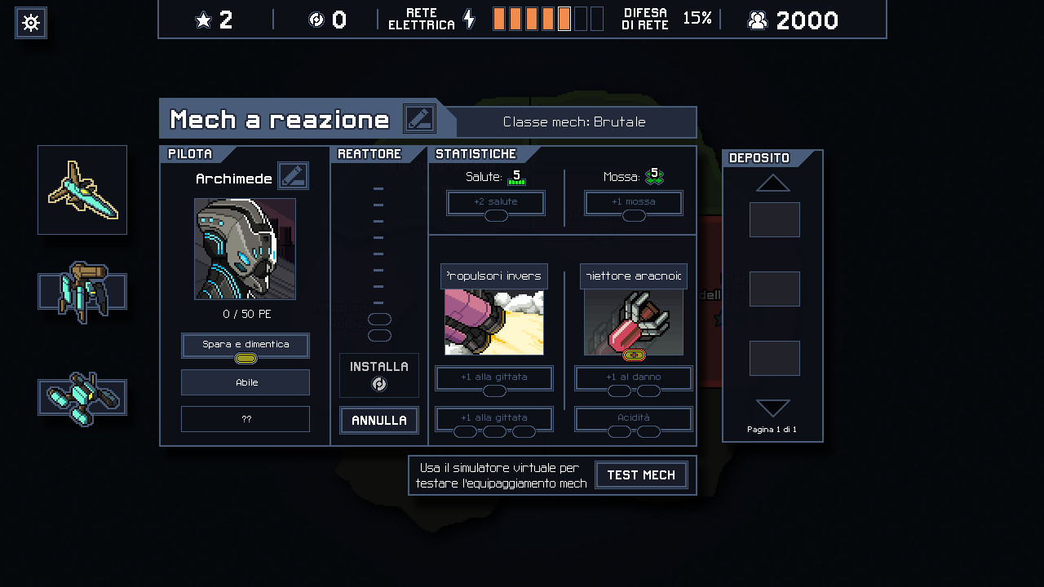The image size is (1044, 587).
Task: Click the first empty deposito slot
Action: [x=775, y=220]
